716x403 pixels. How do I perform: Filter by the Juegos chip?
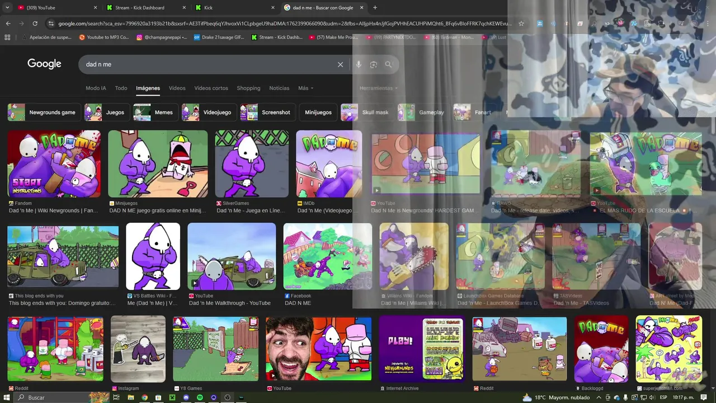point(107,113)
